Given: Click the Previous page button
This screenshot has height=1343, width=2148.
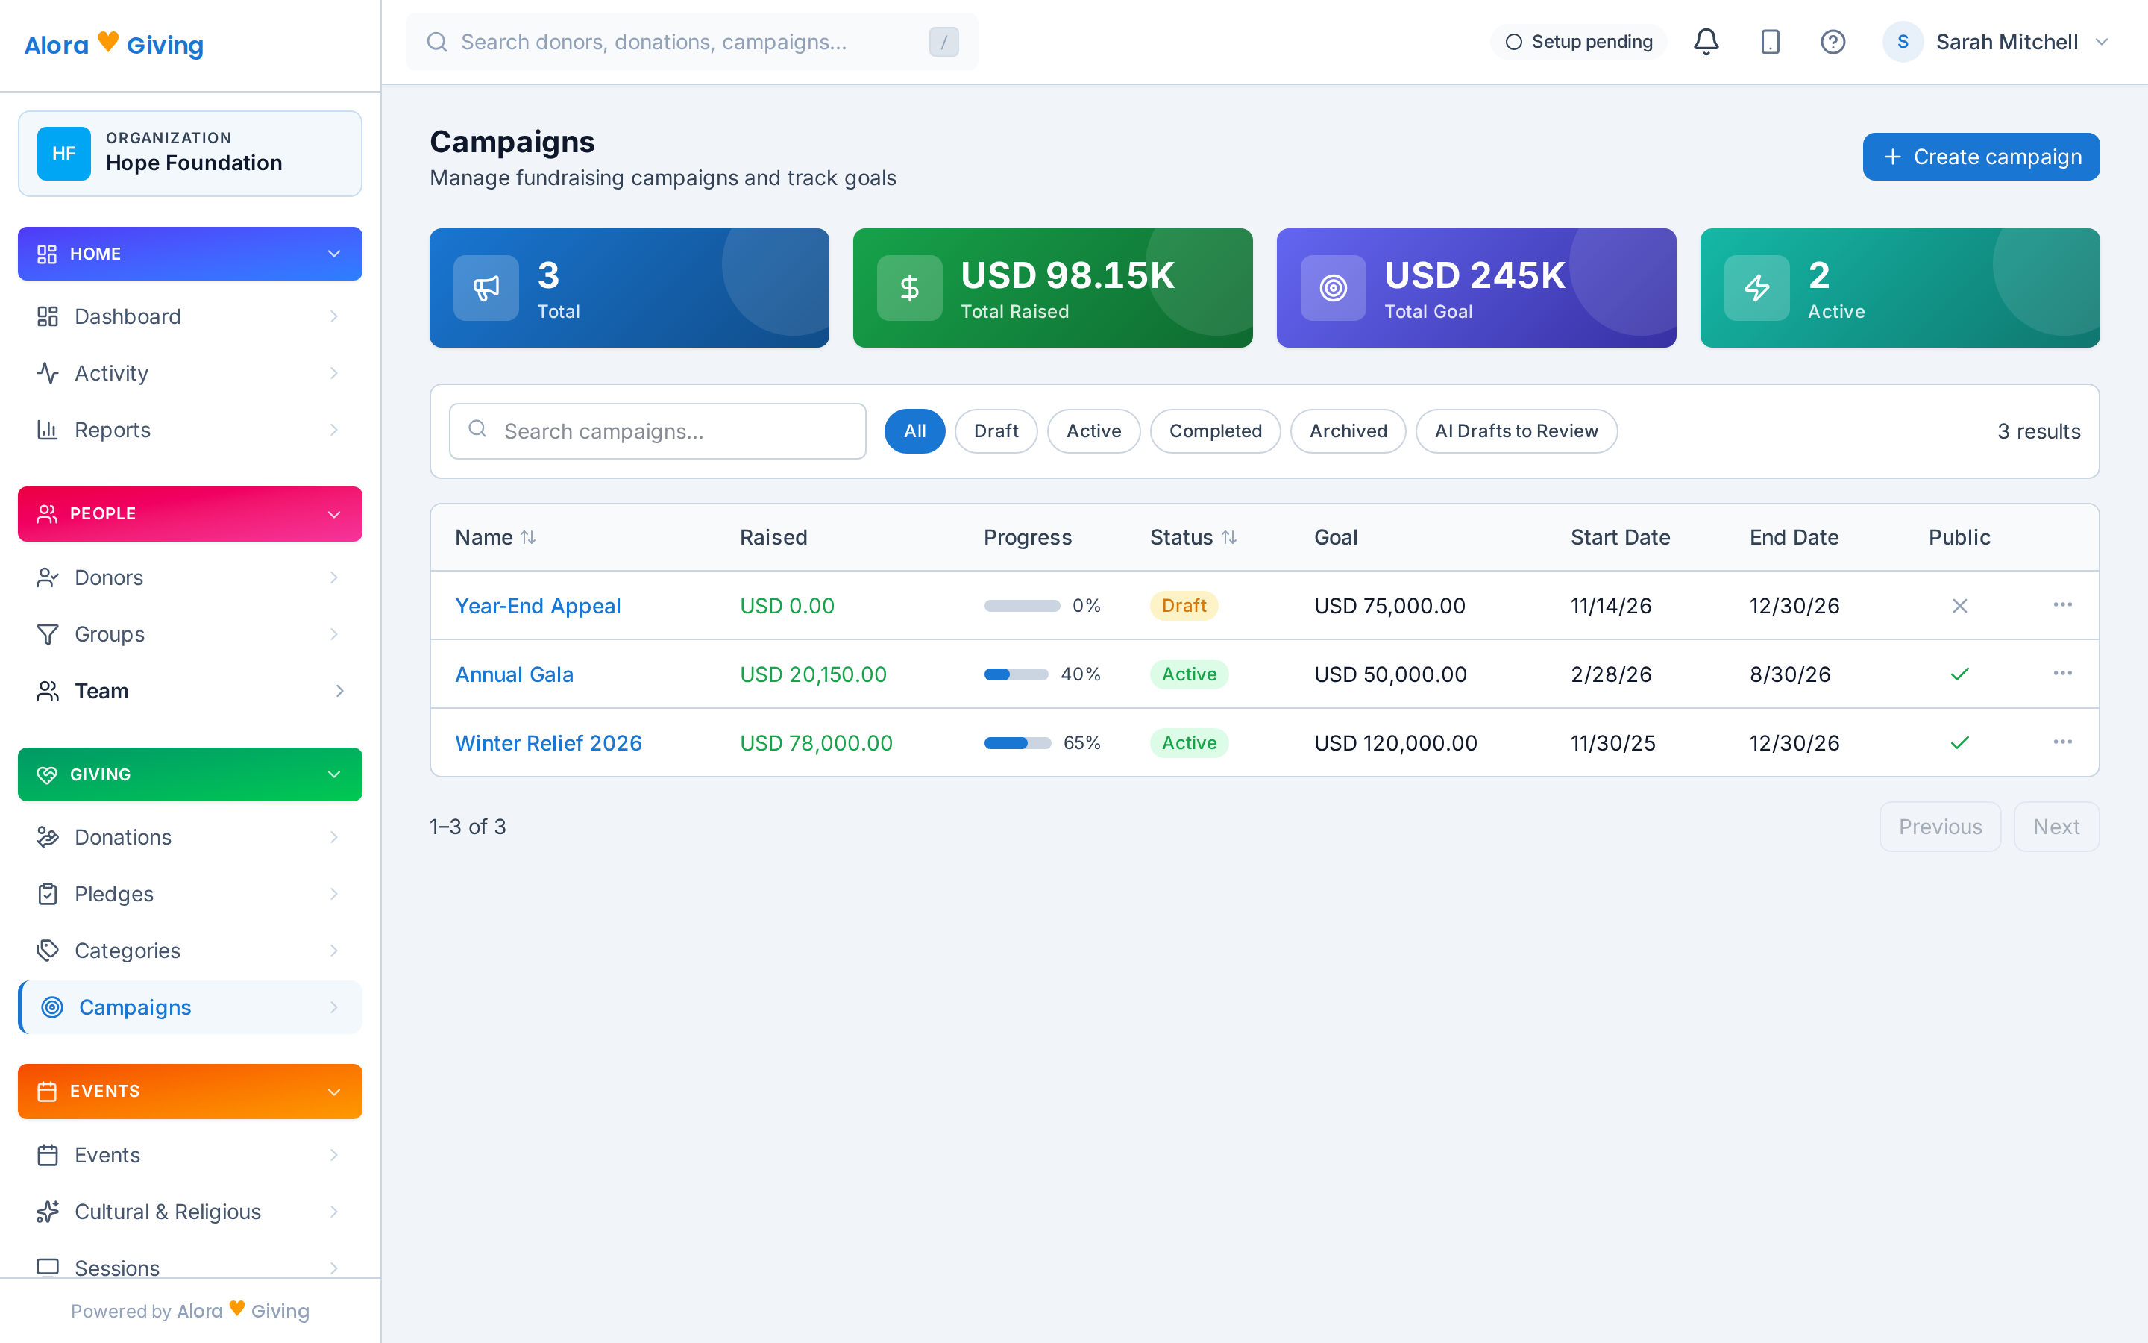Looking at the screenshot, I should pyautogui.click(x=1941, y=827).
